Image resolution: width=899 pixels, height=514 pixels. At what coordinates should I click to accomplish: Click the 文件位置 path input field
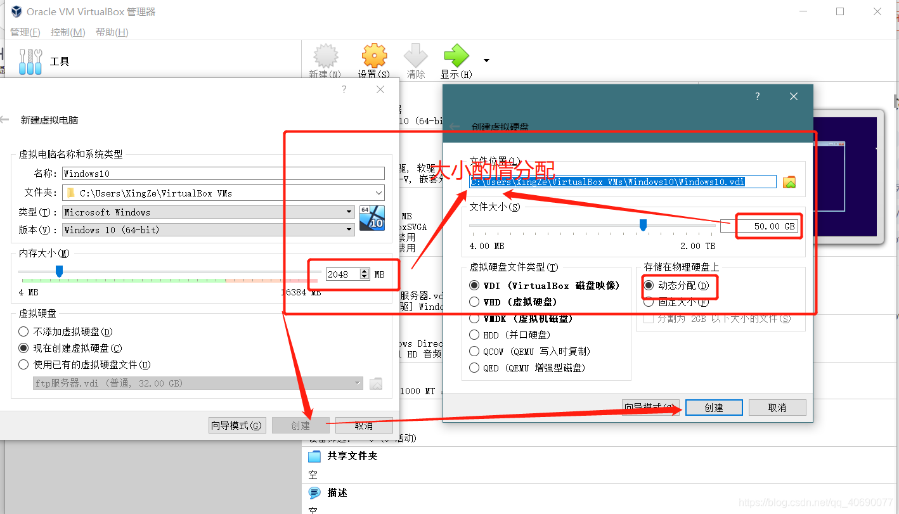tap(623, 182)
